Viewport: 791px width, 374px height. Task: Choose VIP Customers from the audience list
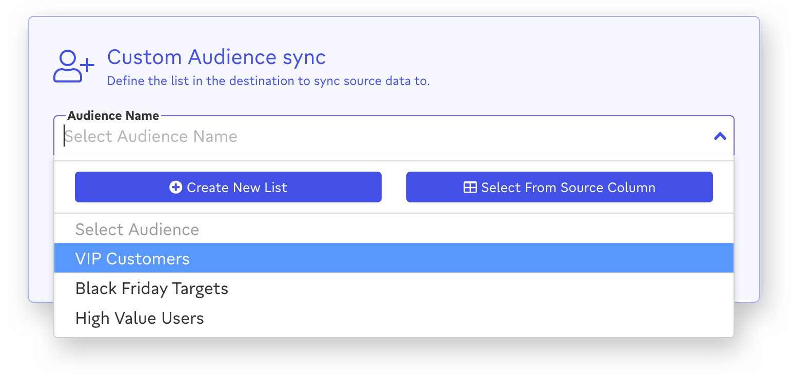132,259
